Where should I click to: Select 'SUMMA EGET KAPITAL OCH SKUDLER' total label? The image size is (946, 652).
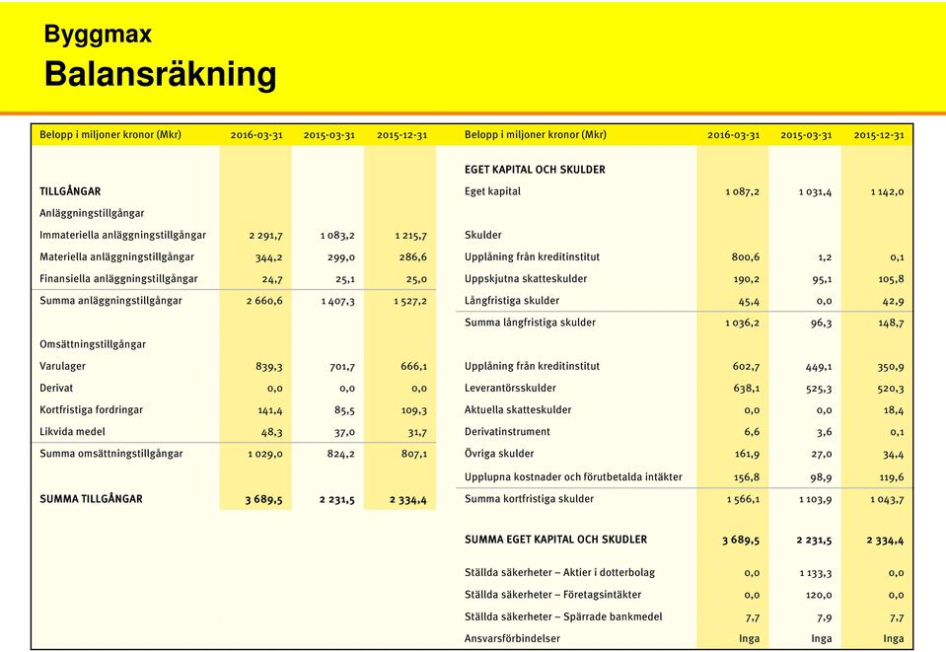(x=555, y=540)
